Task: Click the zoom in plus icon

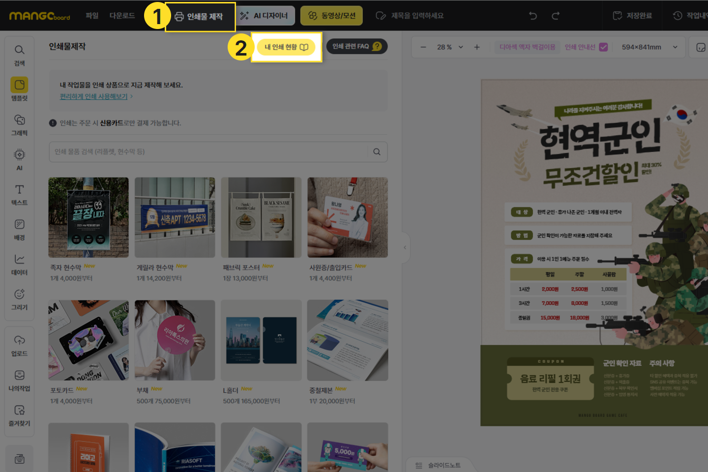Action: [x=476, y=47]
